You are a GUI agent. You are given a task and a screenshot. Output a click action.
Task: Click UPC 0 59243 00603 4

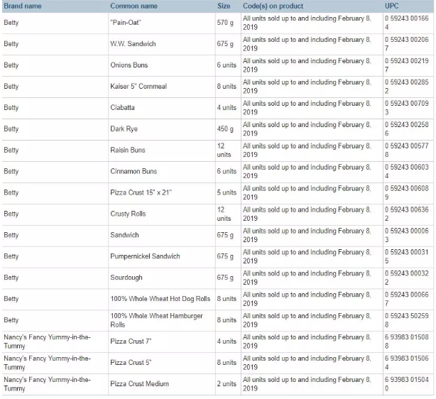tap(407, 172)
